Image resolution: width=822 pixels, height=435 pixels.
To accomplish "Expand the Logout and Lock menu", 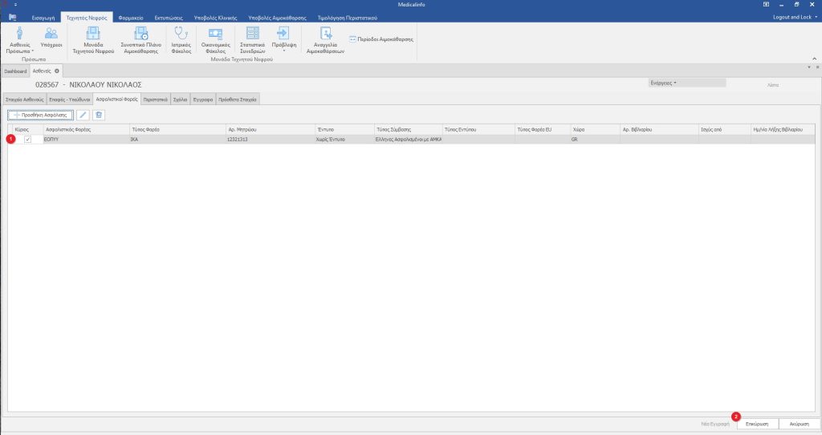I will pyautogui.click(x=794, y=17).
